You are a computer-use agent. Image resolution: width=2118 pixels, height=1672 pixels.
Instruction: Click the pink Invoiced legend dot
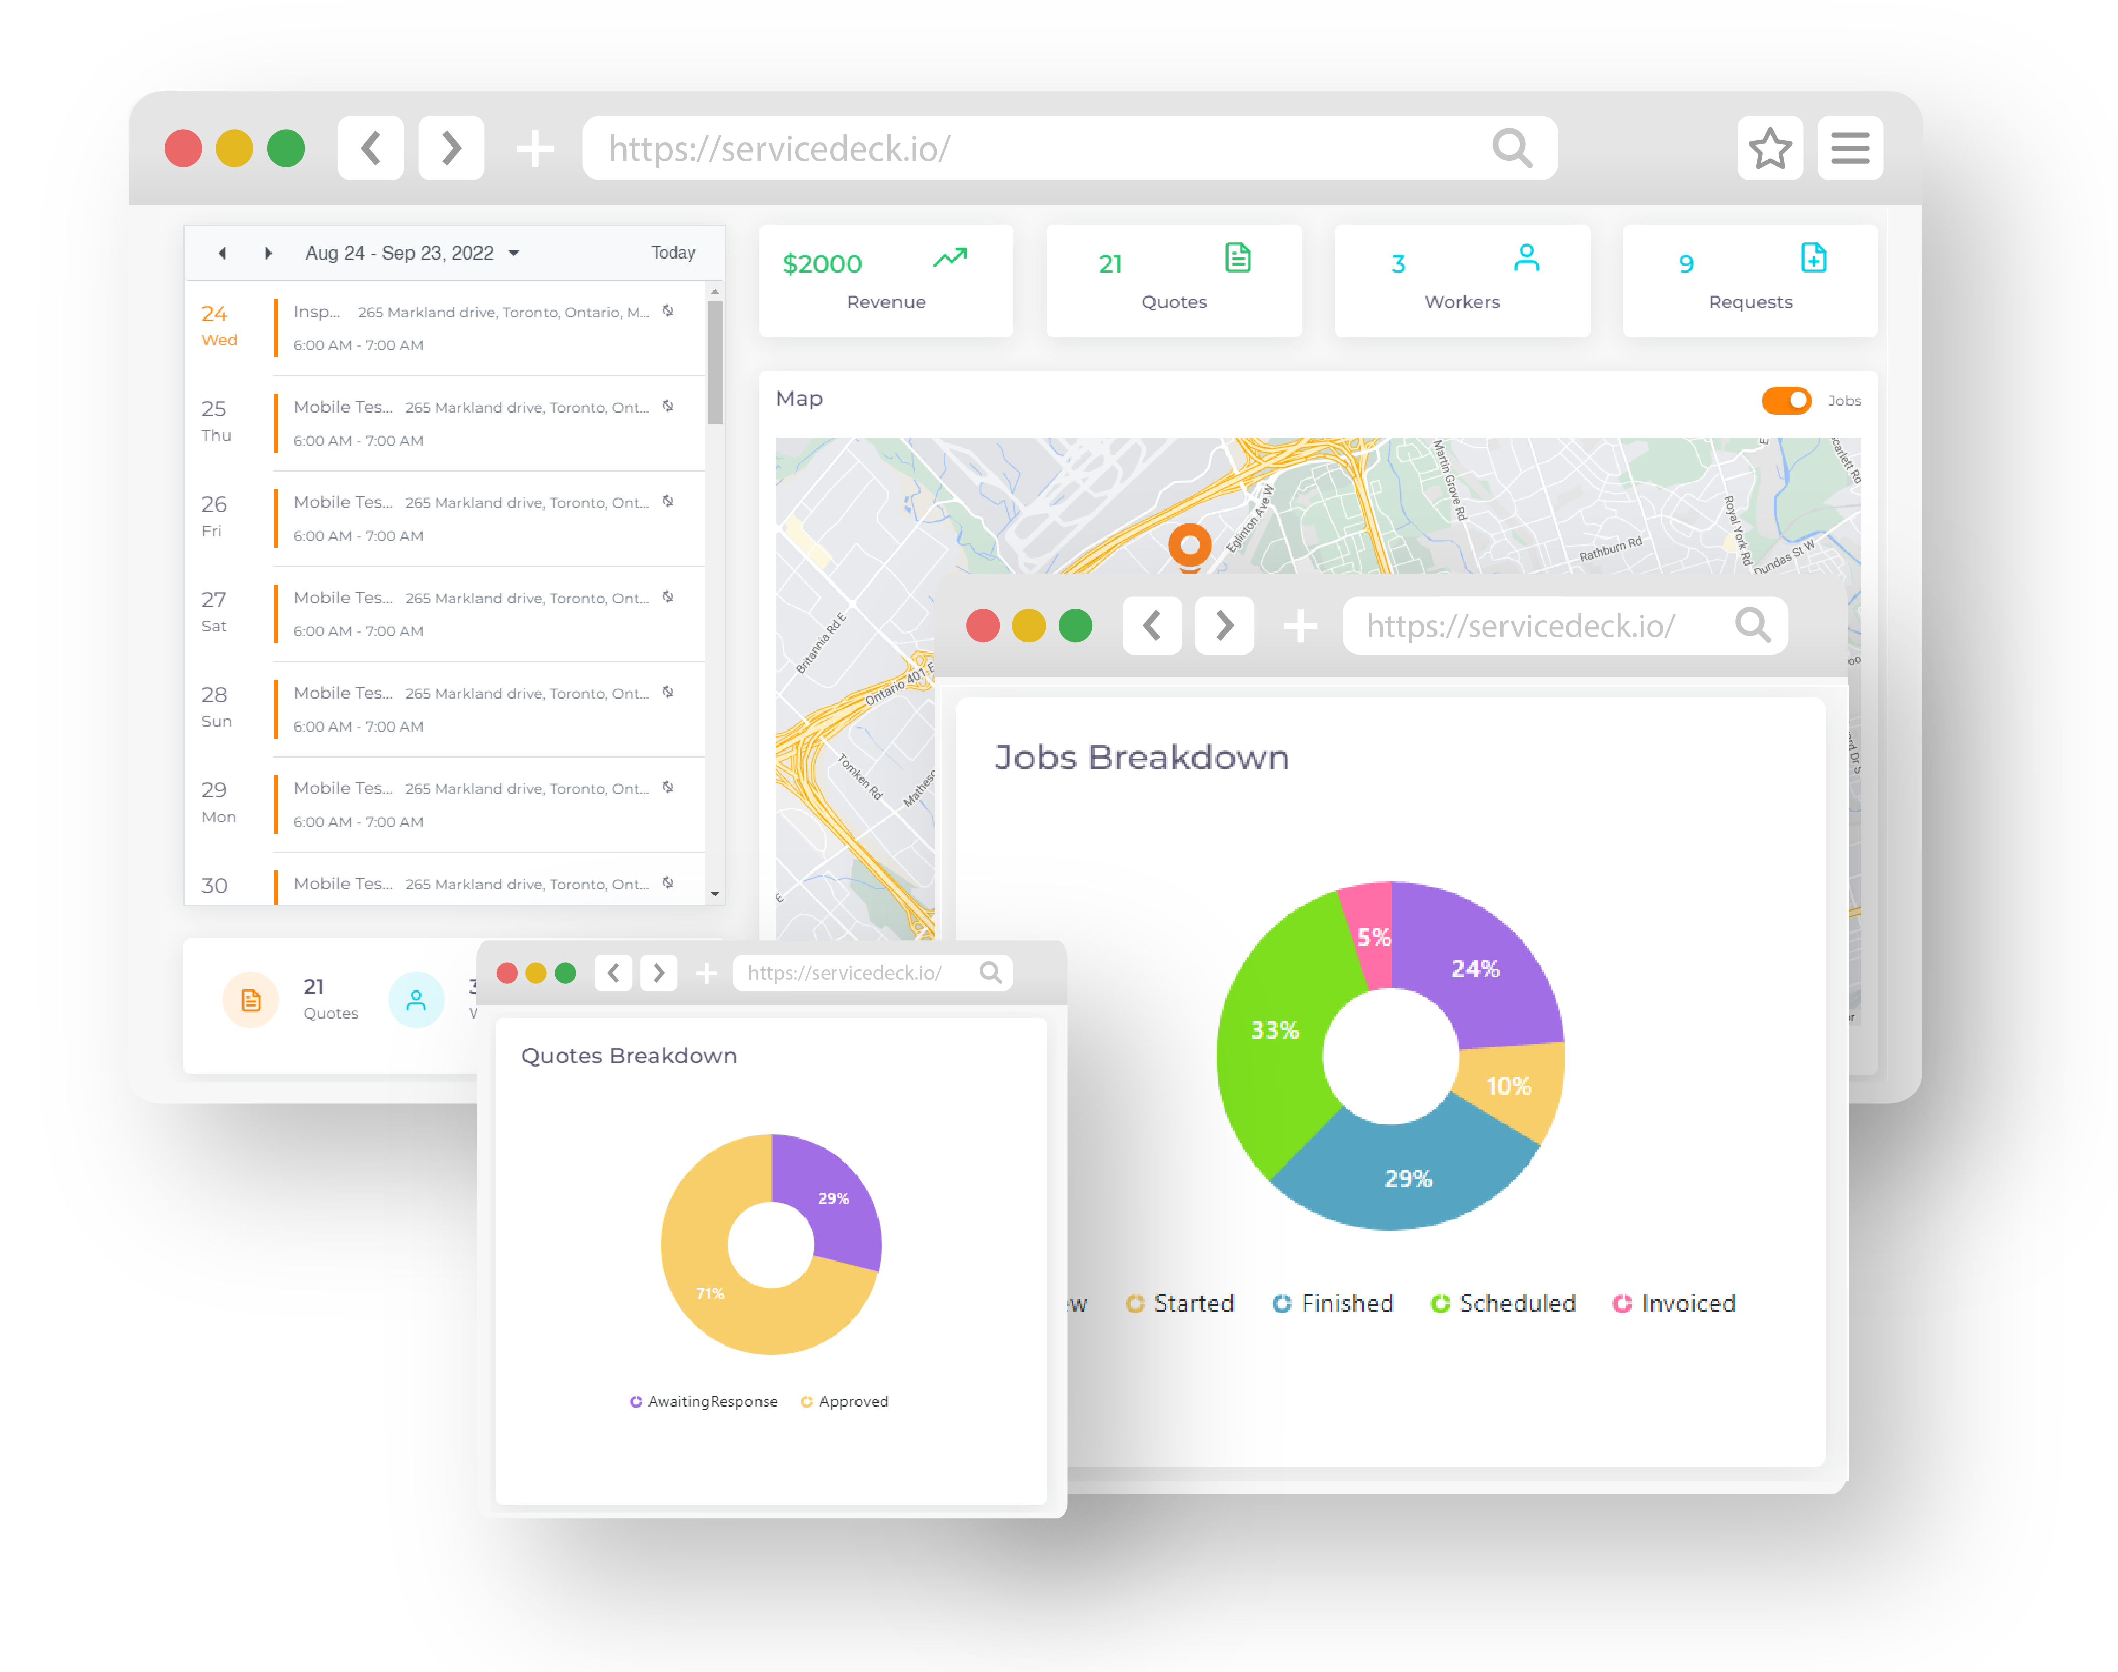point(1623,1303)
